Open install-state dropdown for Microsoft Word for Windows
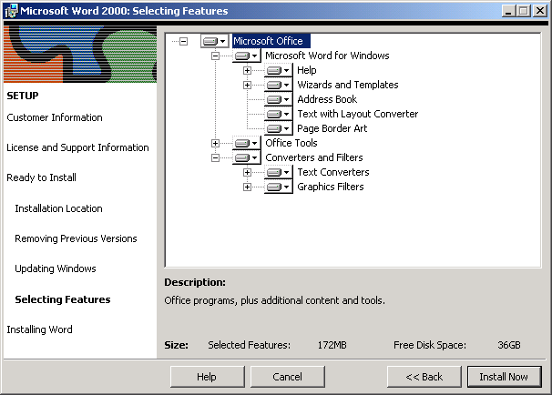The width and height of the screenshot is (552, 395). pyautogui.click(x=247, y=56)
